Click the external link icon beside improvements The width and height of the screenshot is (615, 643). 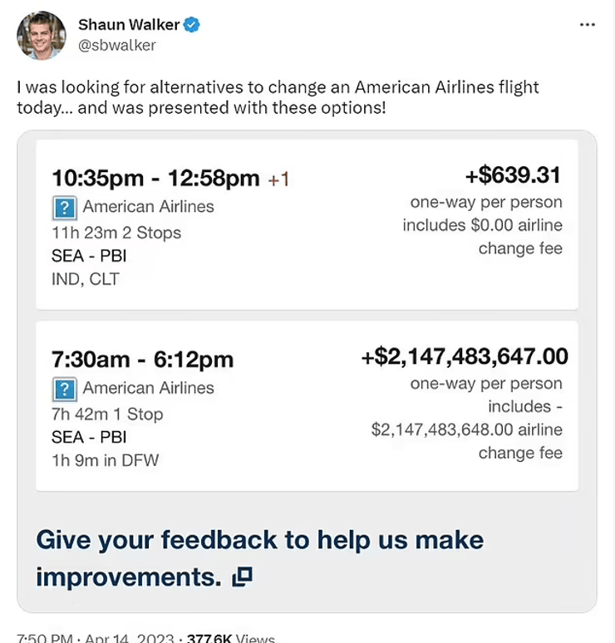(242, 577)
